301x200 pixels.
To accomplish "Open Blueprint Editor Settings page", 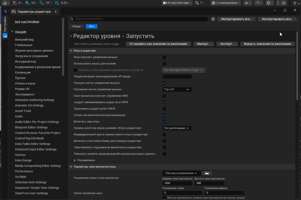I will coord(31,127).
